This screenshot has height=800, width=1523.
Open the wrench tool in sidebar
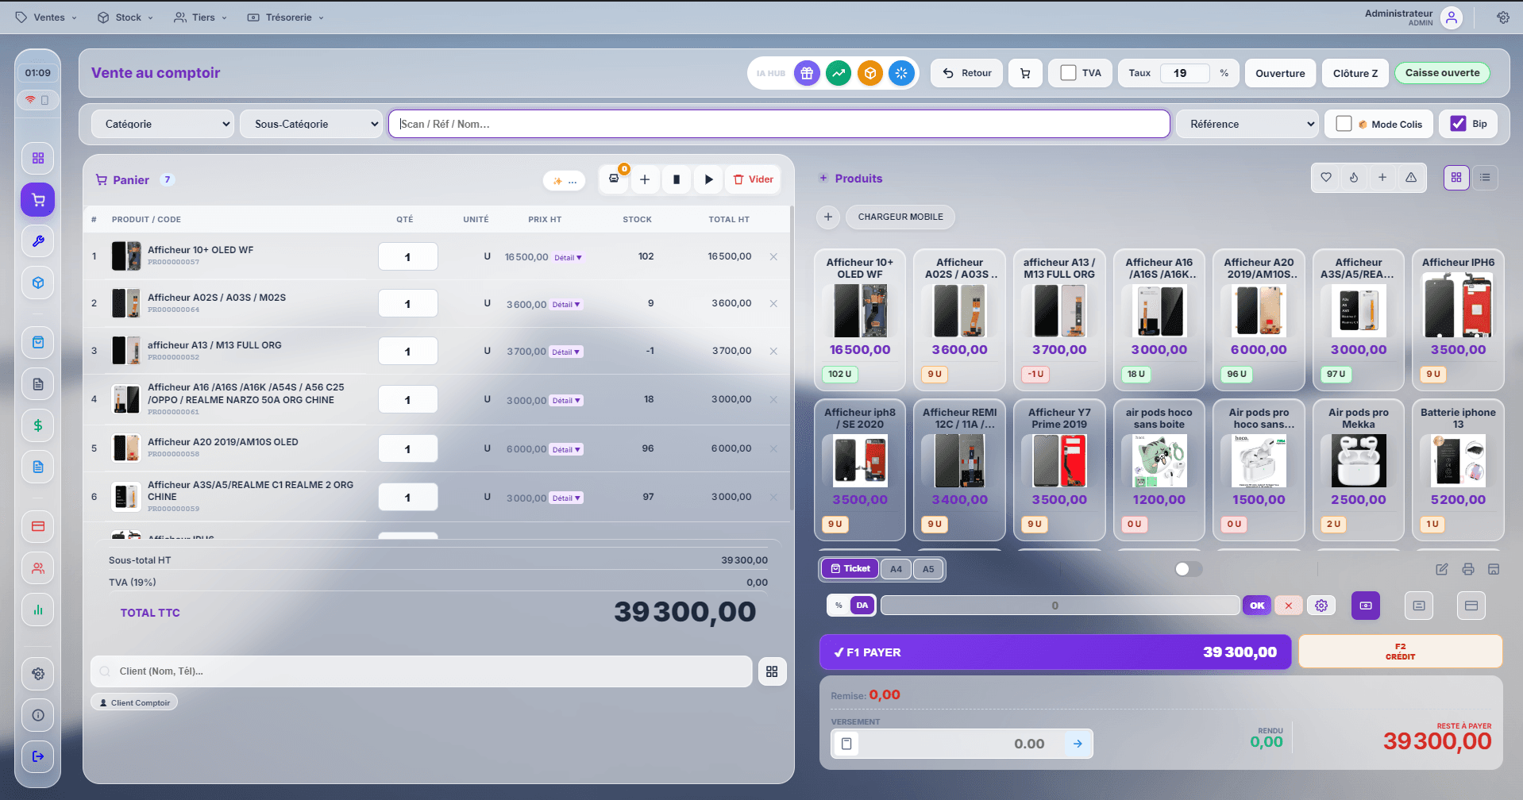pyautogui.click(x=37, y=241)
